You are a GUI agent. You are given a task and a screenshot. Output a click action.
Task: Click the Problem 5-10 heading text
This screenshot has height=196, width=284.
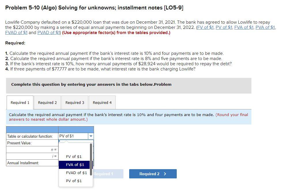click(94, 8)
